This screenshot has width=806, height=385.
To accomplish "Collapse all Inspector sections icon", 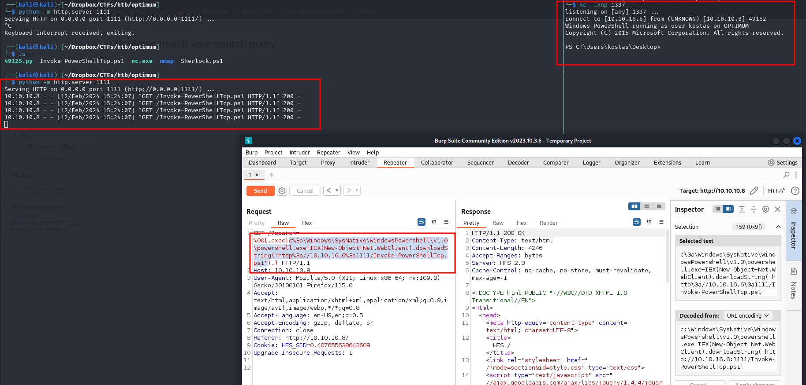I will (x=754, y=209).
